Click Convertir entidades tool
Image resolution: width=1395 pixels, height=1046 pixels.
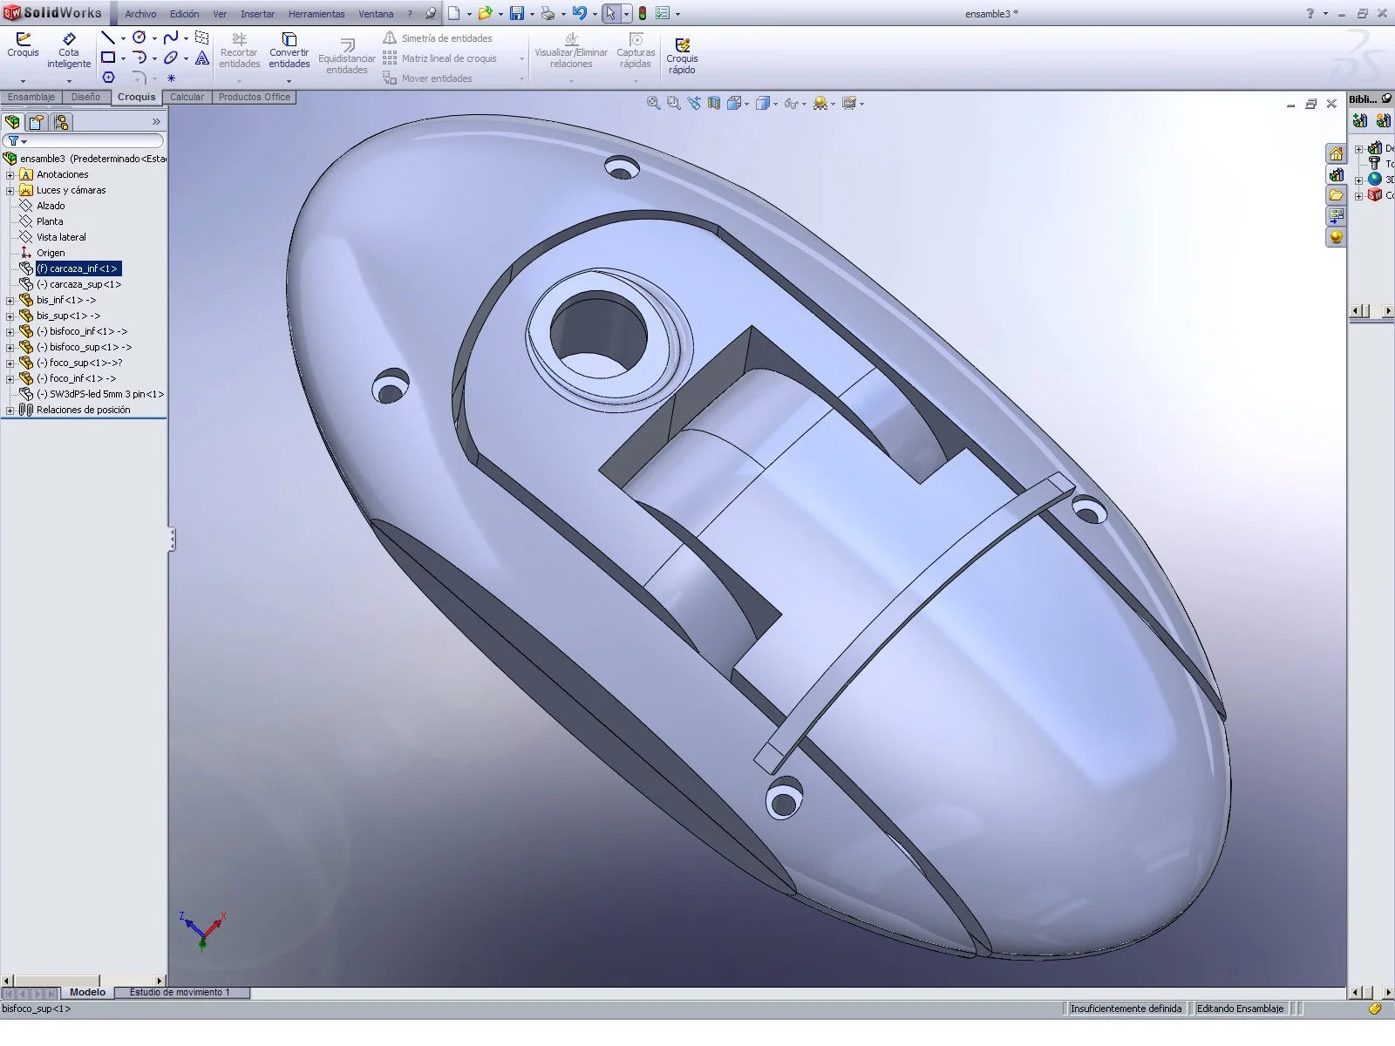click(289, 51)
